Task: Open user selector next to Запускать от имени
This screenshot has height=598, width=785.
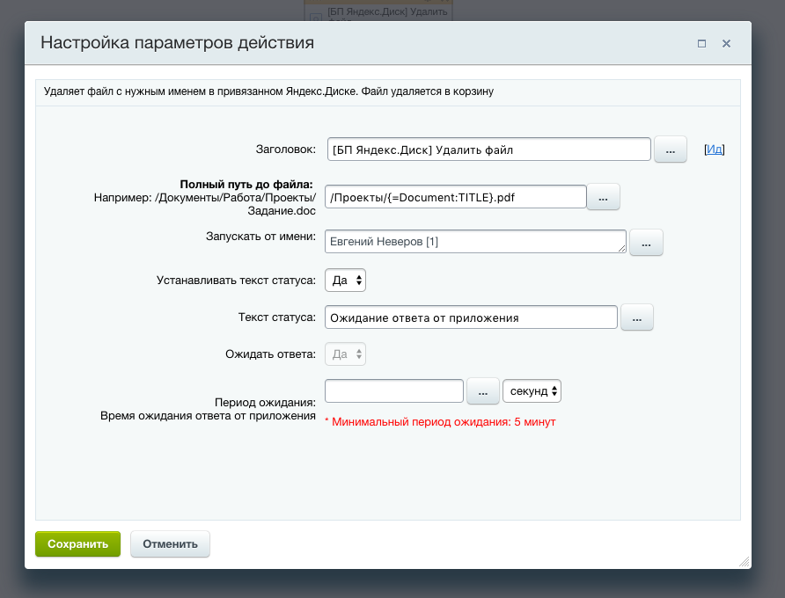Action: tap(646, 243)
